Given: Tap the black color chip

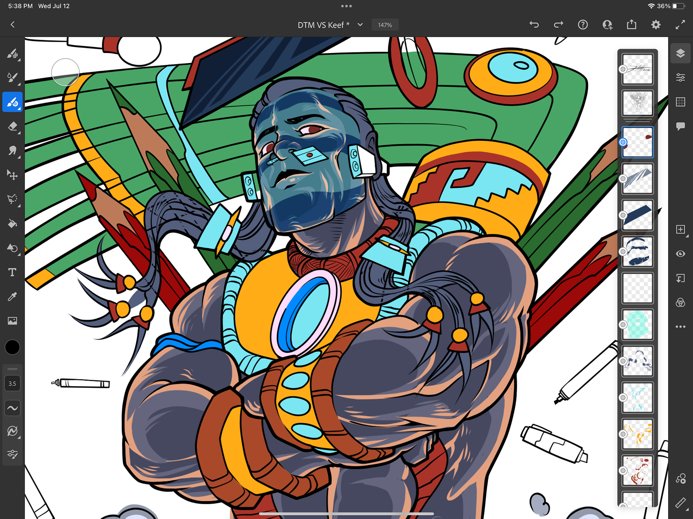Looking at the screenshot, I should pos(12,347).
